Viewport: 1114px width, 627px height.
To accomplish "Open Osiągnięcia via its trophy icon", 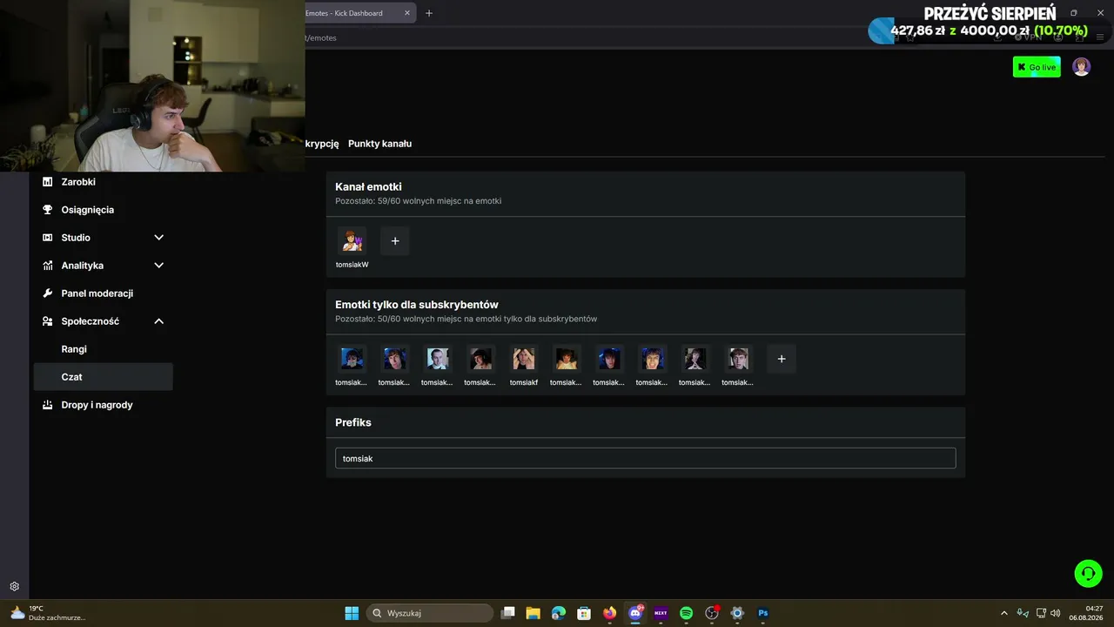I will 47,210.
